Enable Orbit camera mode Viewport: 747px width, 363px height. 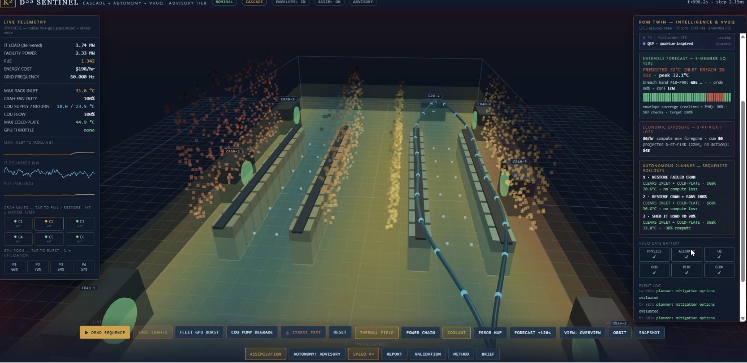click(620, 332)
